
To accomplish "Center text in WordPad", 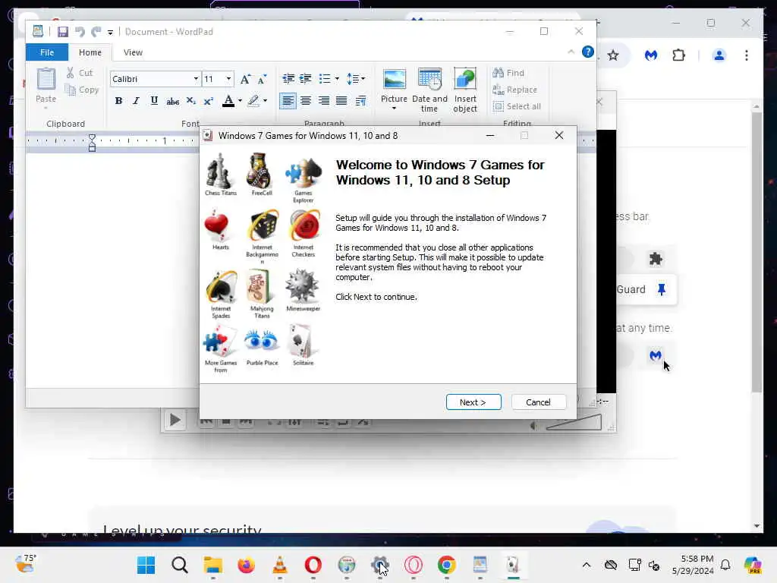I will 306,101.
